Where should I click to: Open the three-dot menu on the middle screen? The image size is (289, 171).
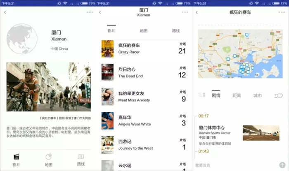[185, 12]
